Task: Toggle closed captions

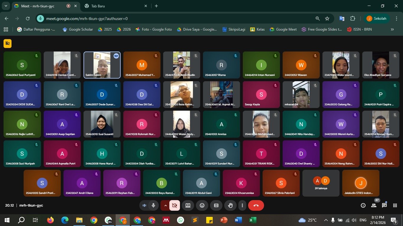Action: (x=216, y=205)
